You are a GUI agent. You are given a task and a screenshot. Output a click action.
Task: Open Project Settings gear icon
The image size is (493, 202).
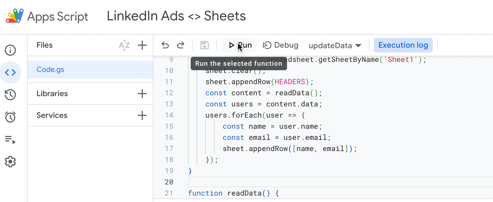10,162
